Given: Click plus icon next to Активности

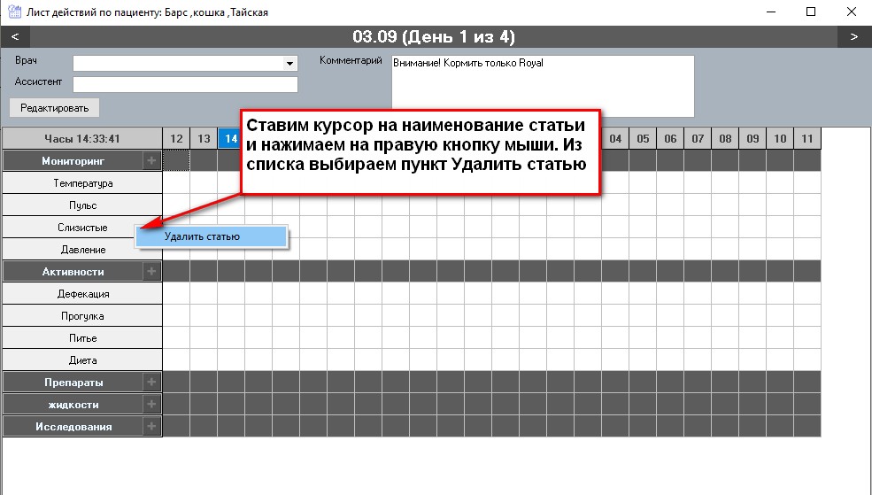Looking at the screenshot, I should click(151, 272).
